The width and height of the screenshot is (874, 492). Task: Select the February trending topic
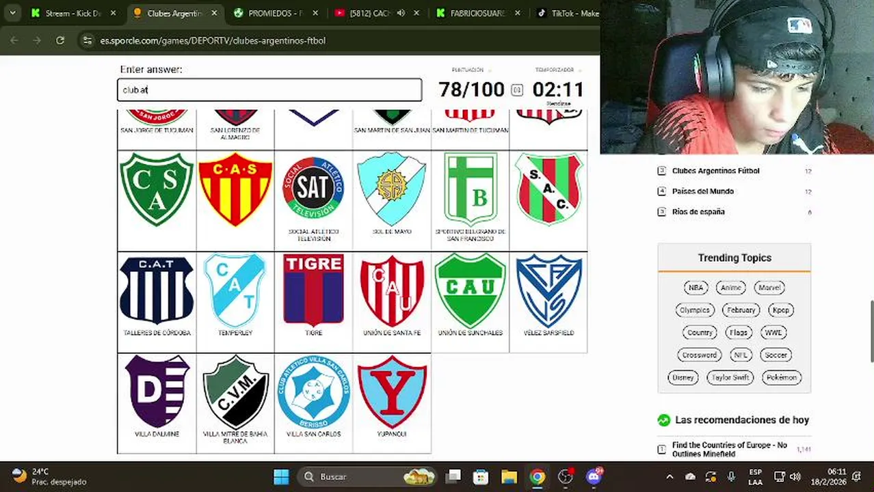click(741, 310)
